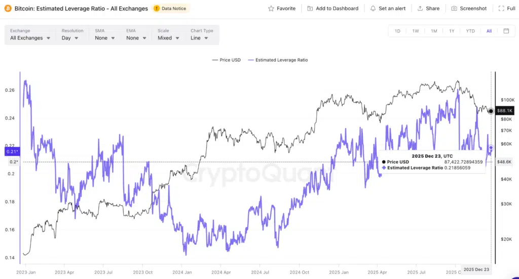Select the 1M time range tab
Image resolution: width=519 pixels, height=279 pixels.
pos(434,31)
